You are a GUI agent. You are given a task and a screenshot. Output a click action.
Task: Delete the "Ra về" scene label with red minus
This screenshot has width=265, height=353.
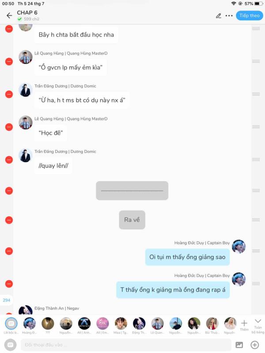click(x=9, y=220)
